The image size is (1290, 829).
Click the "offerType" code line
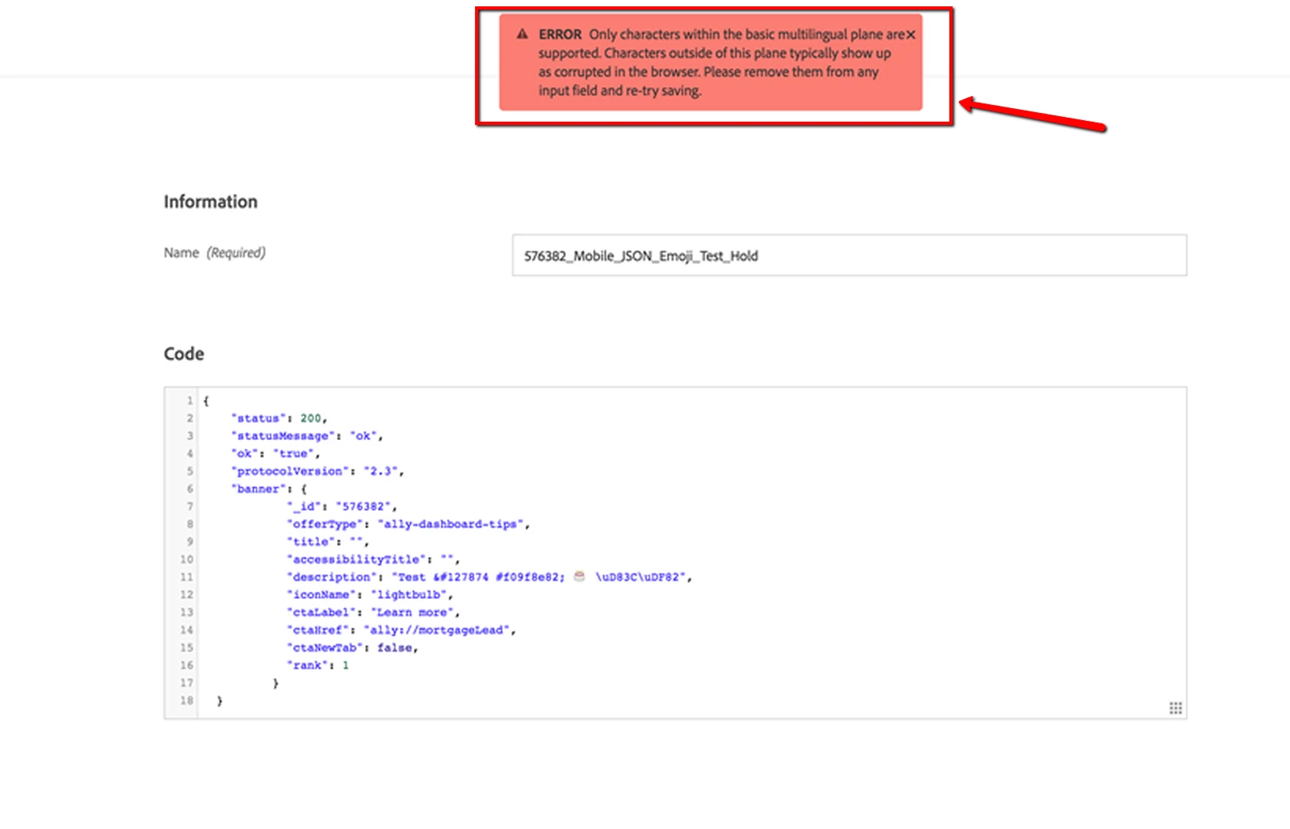point(408,524)
